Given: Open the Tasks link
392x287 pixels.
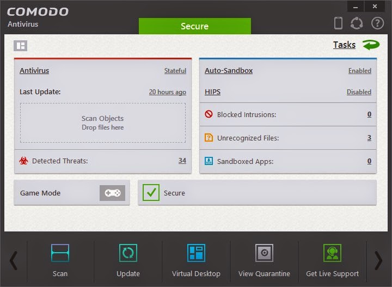Looking at the screenshot, I should click(x=344, y=45).
